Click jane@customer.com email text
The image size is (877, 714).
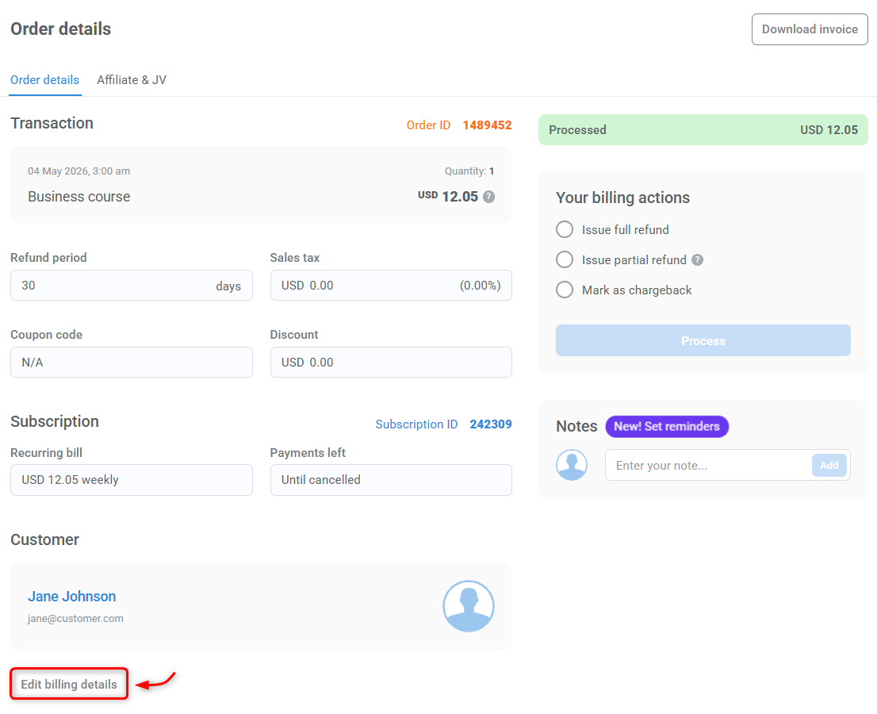75,619
